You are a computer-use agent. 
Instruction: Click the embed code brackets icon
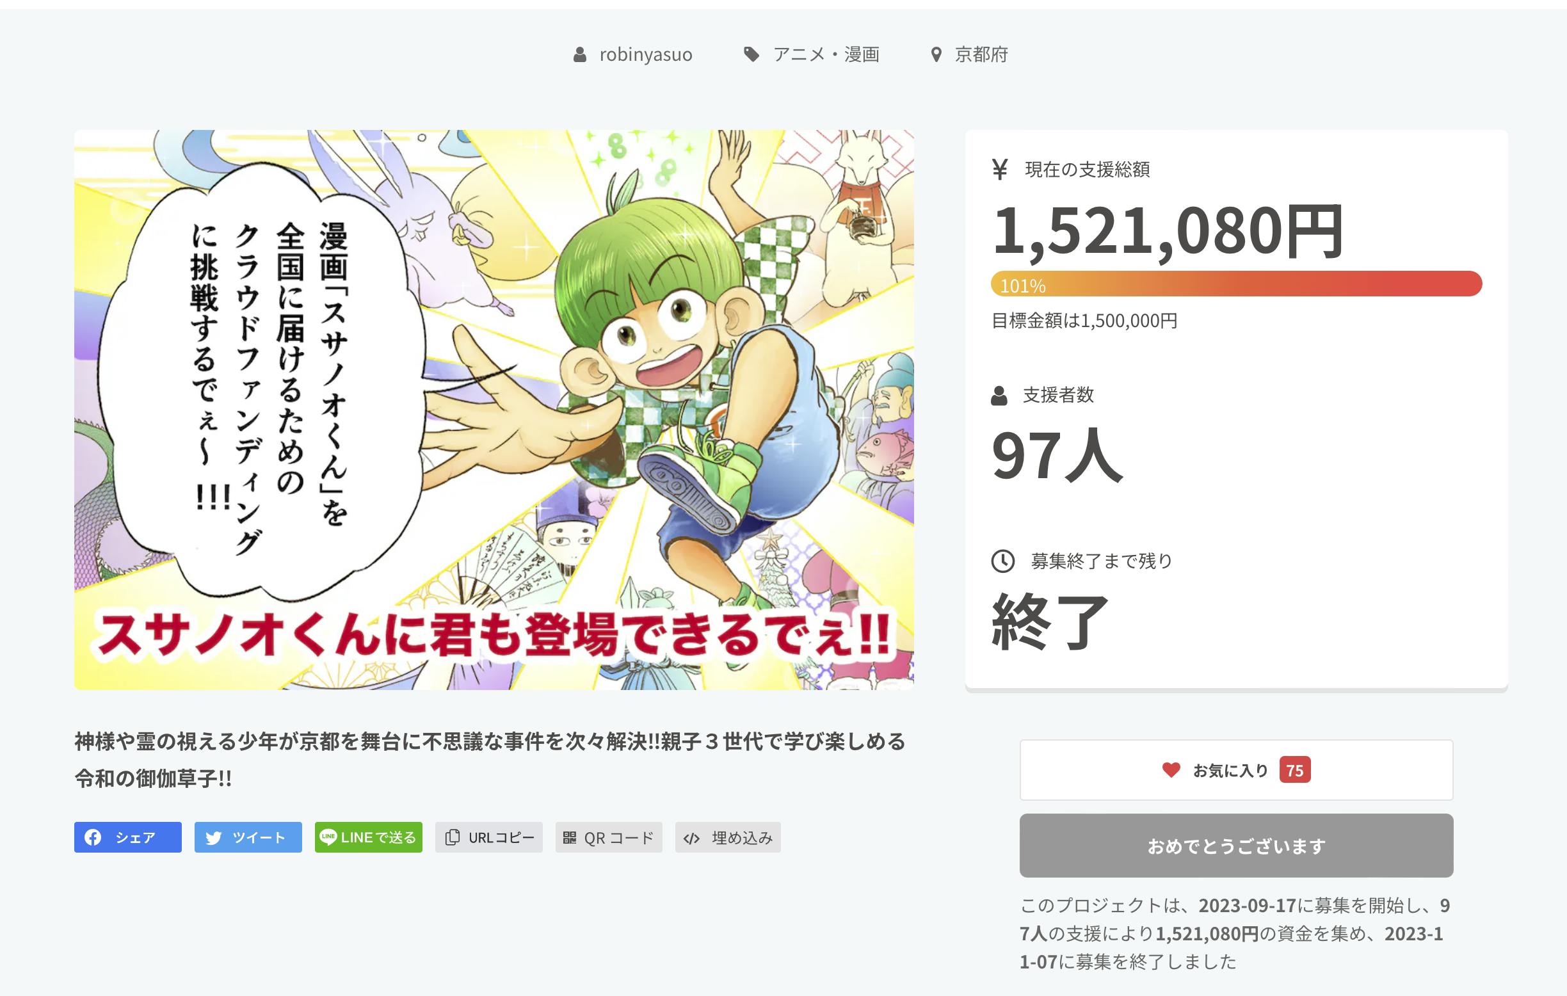point(692,838)
